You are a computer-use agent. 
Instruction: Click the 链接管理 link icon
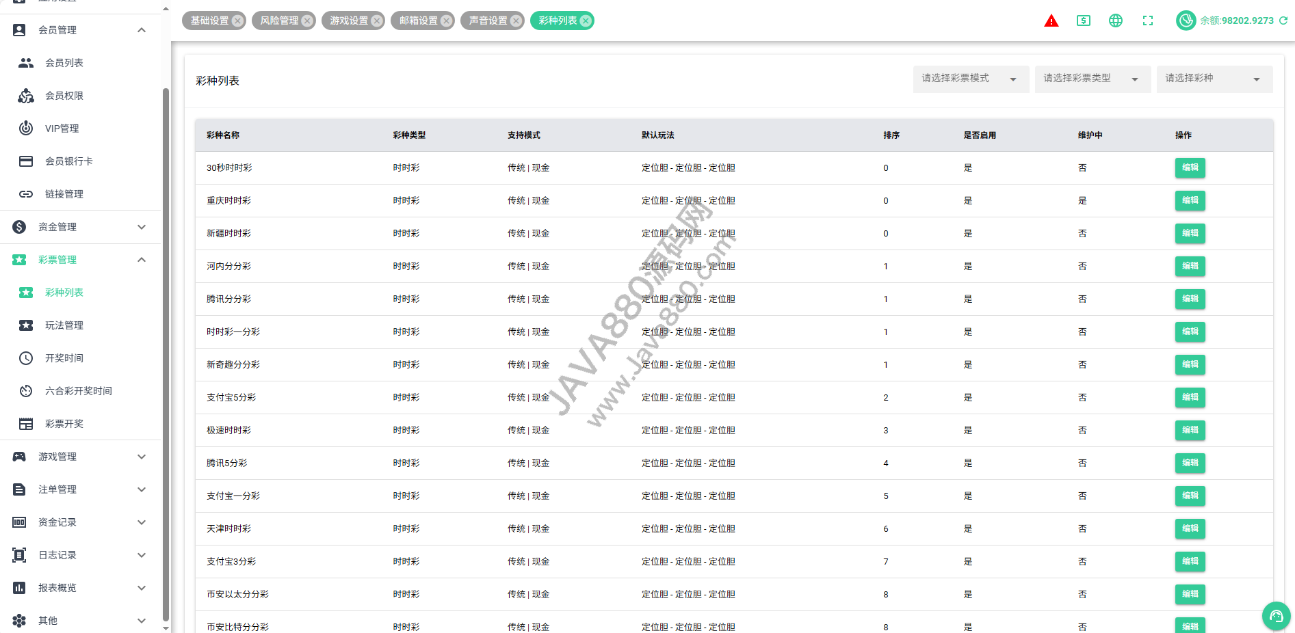[x=26, y=194]
